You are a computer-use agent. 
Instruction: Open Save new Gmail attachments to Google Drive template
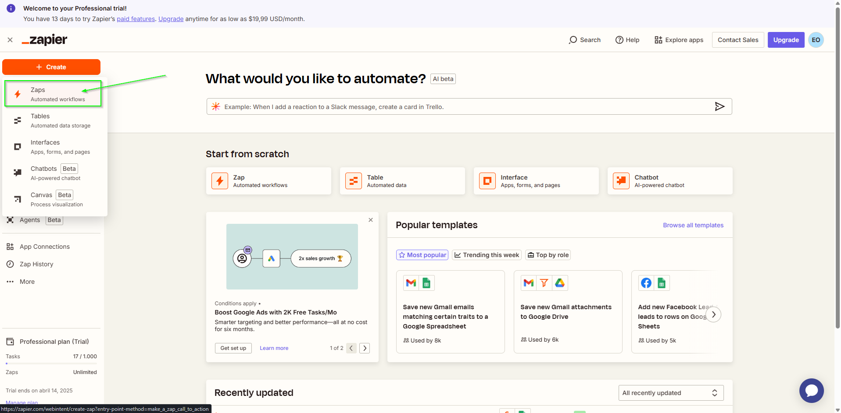pos(568,312)
